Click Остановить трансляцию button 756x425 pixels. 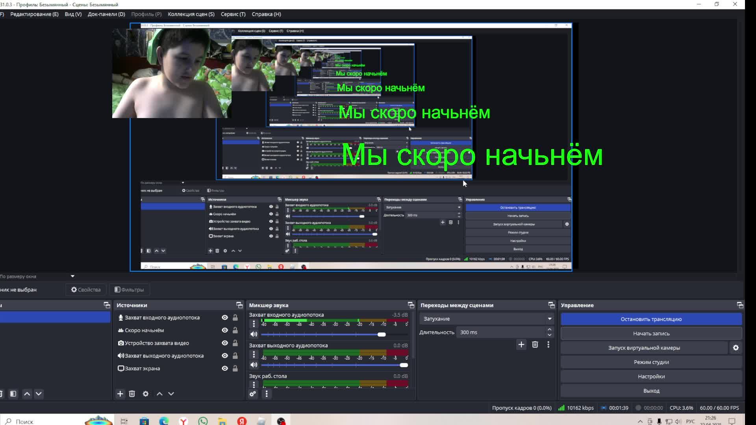click(651, 319)
